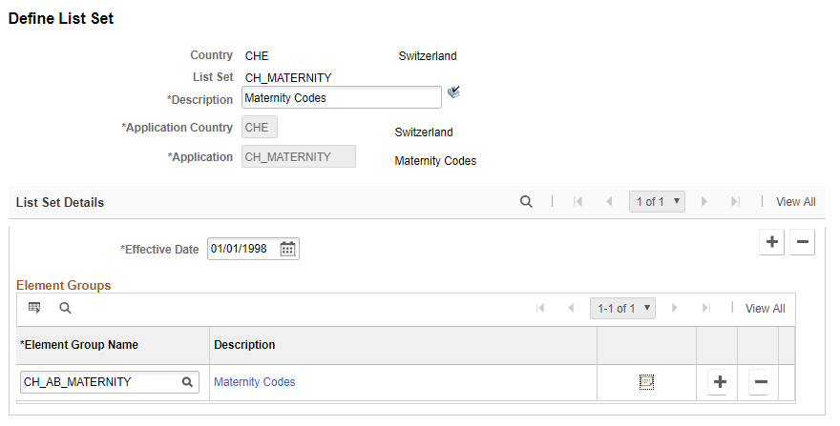The height and width of the screenshot is (426, 840).
Task: Open the '1-1 of 1' grid dropdown
Action: 624,308
